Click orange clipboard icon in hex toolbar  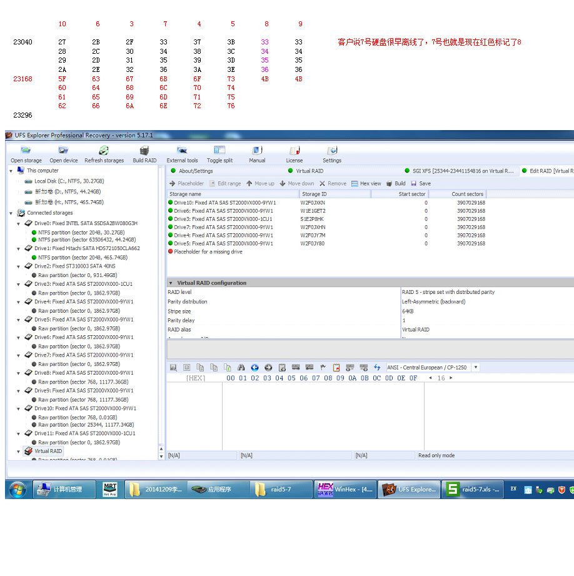point(336,367)
